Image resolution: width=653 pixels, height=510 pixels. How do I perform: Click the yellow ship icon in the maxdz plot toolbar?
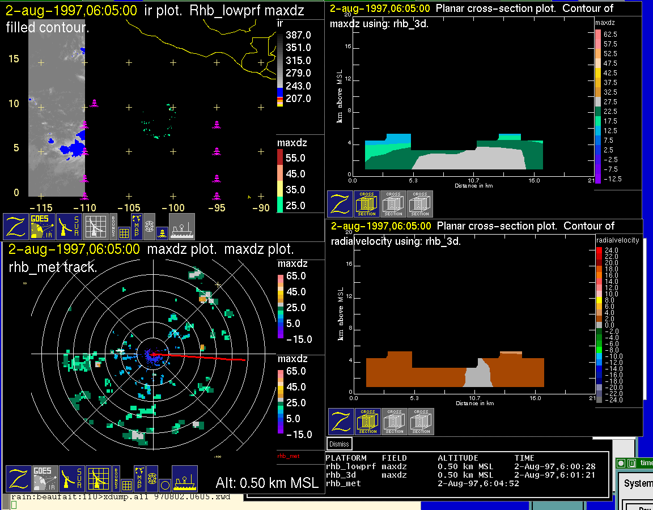tap(184, 479)
